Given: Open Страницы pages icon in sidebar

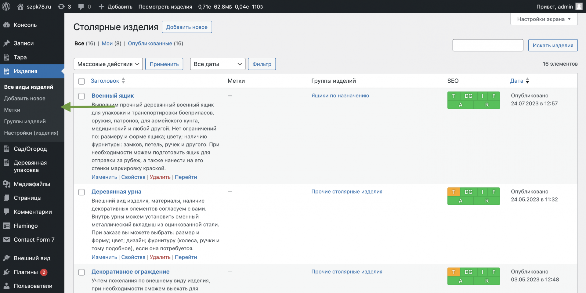Looking at the screenshot, I should [x=6, y=198].
